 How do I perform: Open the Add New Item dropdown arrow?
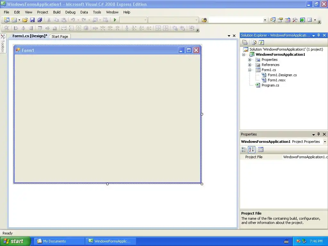point(19,20)
